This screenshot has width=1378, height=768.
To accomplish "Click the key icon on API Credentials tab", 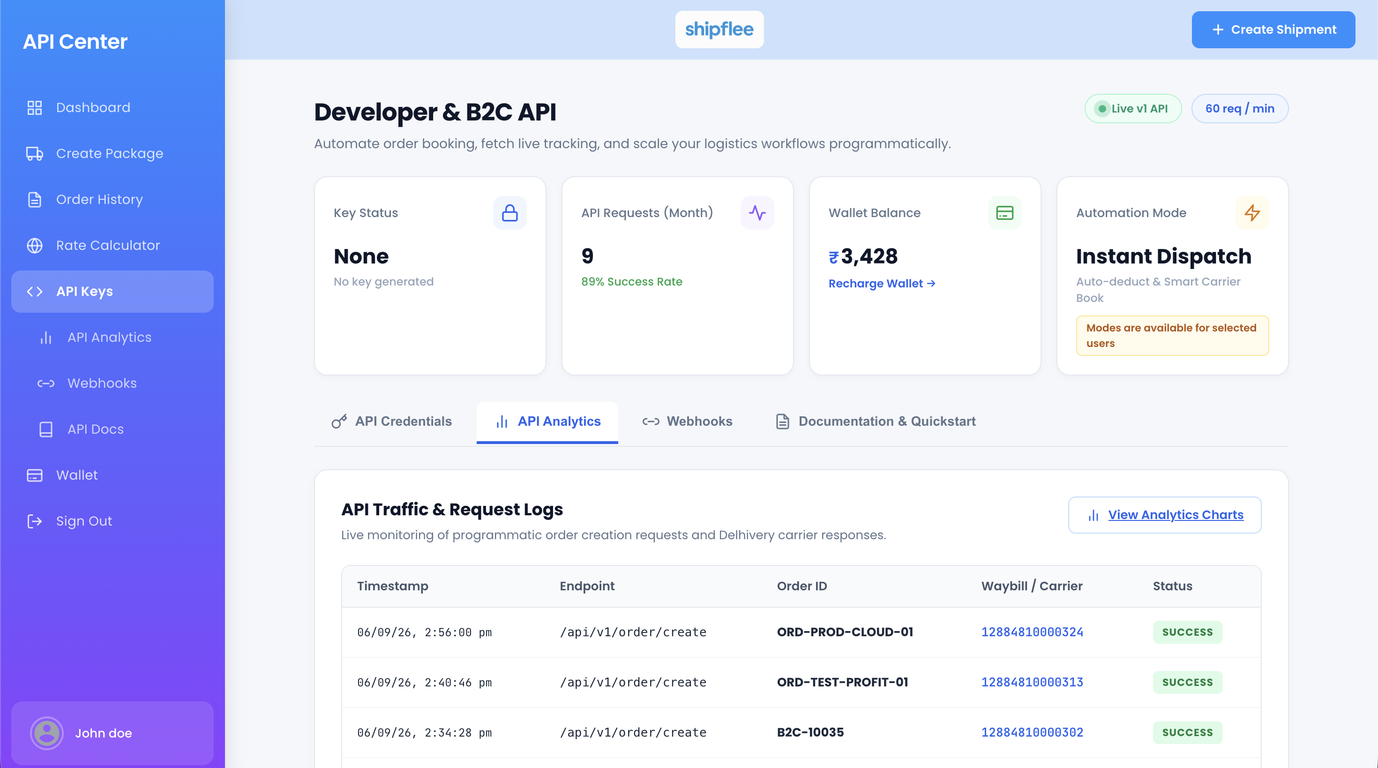I will point(339,422).
